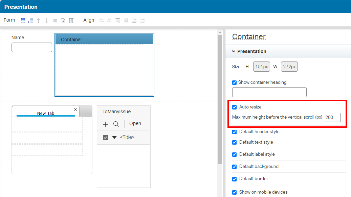Click the add row below icon
This screenshot has width=351, height=197.
tap(30, 21)
